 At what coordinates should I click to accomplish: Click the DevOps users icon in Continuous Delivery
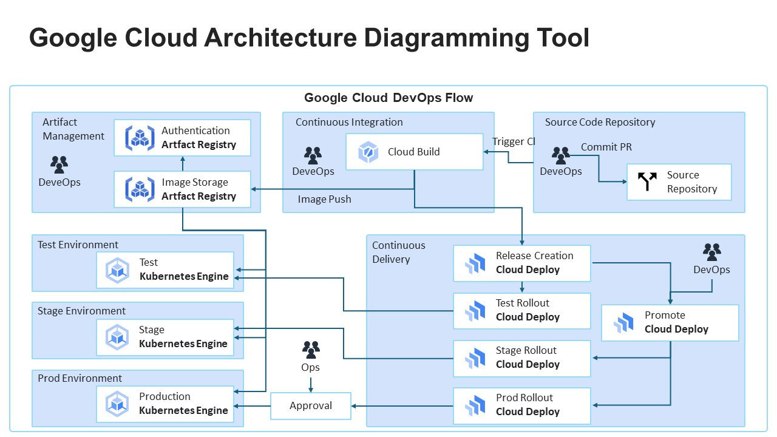(x=711, y=251)
